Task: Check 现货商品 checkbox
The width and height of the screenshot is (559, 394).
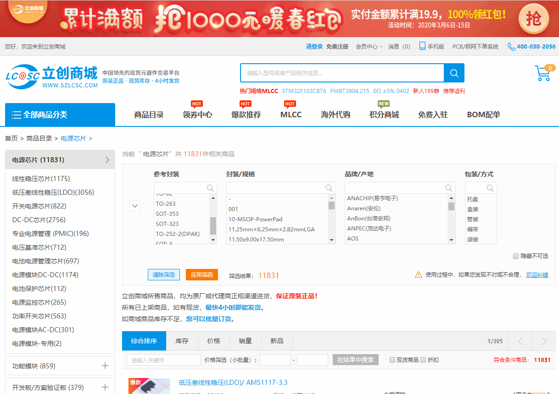Action: [x=392, y=360]
